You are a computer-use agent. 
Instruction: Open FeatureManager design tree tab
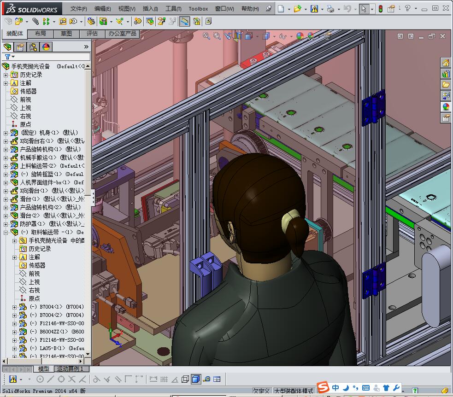click(x=7, y=47)
